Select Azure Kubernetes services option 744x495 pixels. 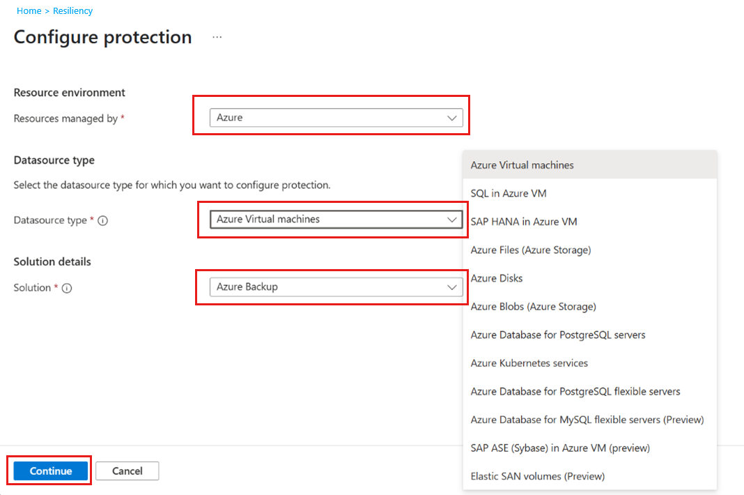tap(590, 363)
